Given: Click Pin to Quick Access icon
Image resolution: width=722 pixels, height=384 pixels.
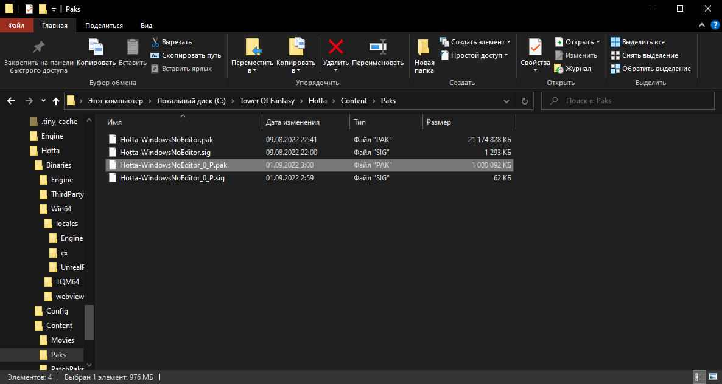Looking at the screenshot, I should coord(39,47).
